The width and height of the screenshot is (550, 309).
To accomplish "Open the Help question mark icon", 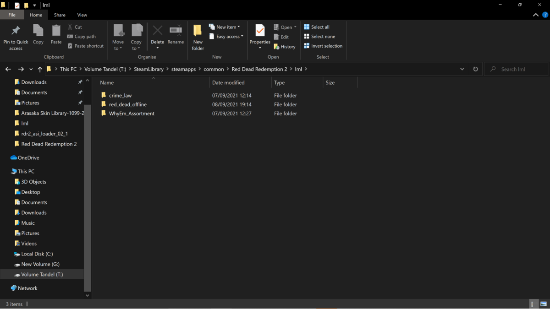I will [545, 15].
